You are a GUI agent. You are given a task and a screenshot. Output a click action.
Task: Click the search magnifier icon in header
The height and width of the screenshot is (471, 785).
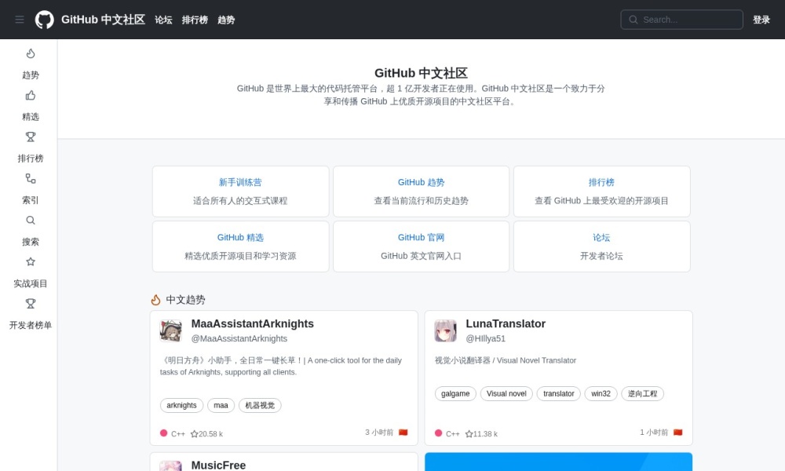point(633,20)
